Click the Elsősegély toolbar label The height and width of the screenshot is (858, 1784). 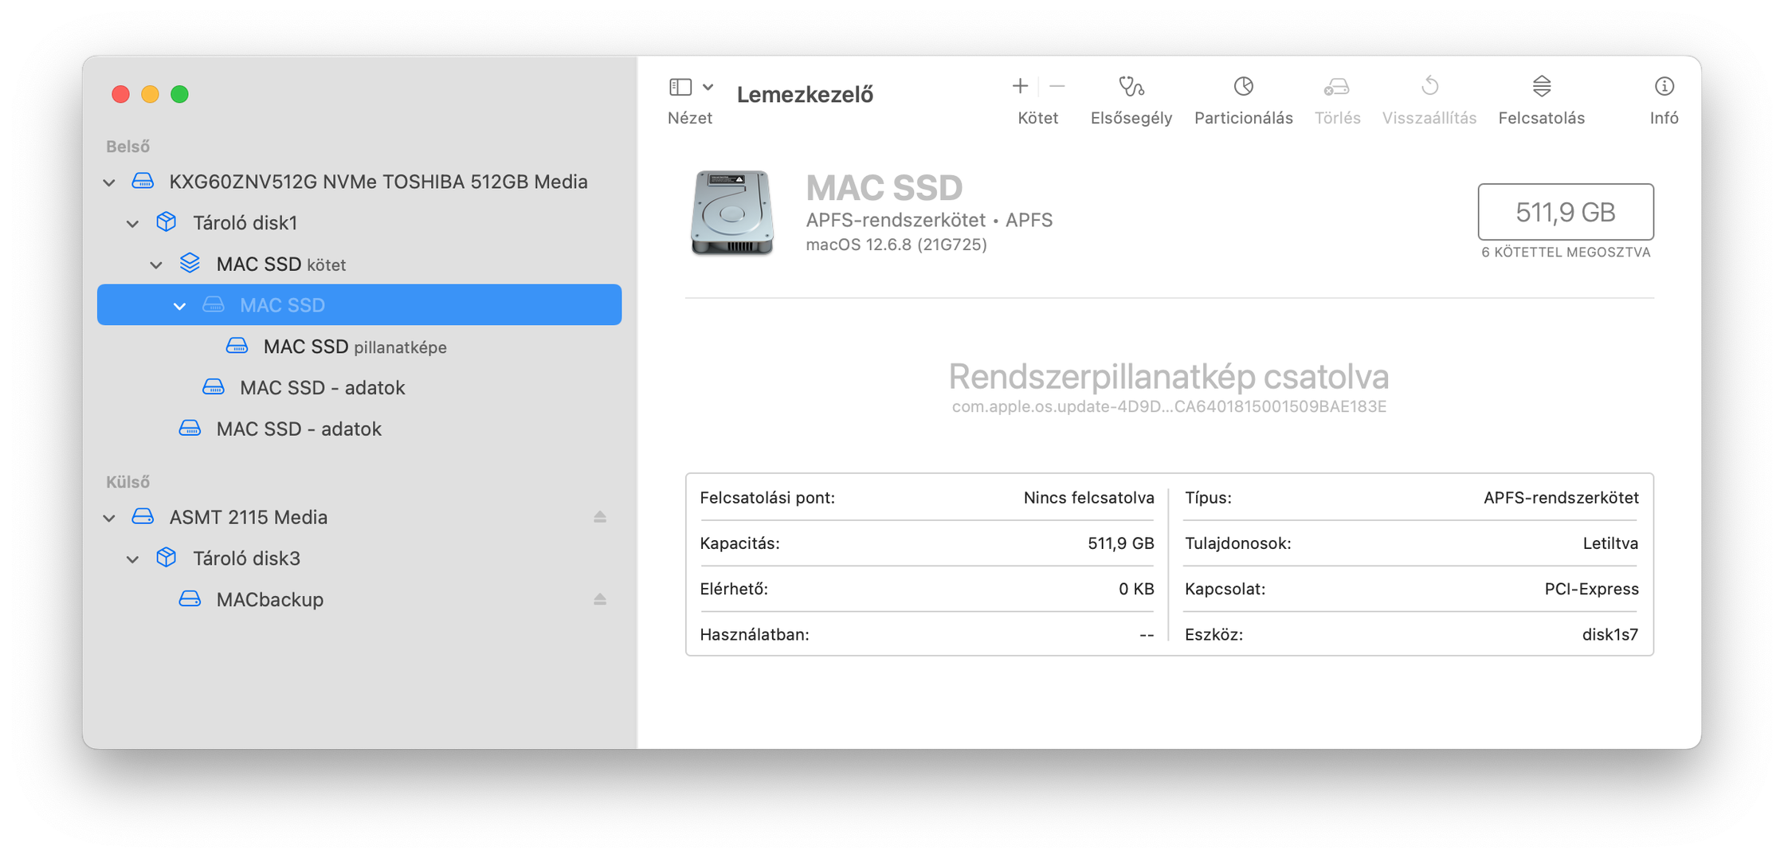click(x=1131, y=118)
